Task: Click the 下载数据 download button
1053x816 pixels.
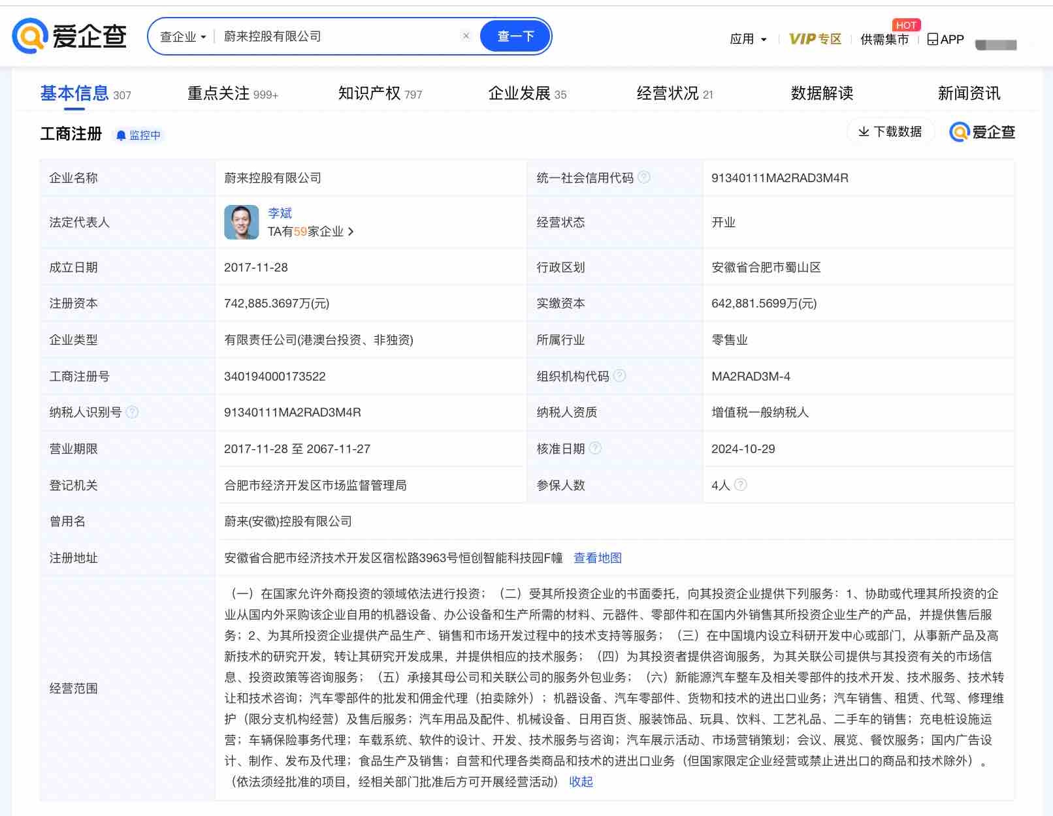Action: [890, 132]
